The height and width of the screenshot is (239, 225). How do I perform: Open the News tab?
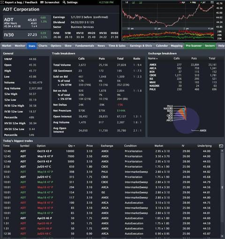[101, 46]
